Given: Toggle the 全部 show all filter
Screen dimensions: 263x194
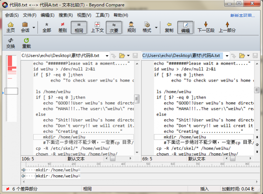Looking at the screenshot, I should 47,27.
